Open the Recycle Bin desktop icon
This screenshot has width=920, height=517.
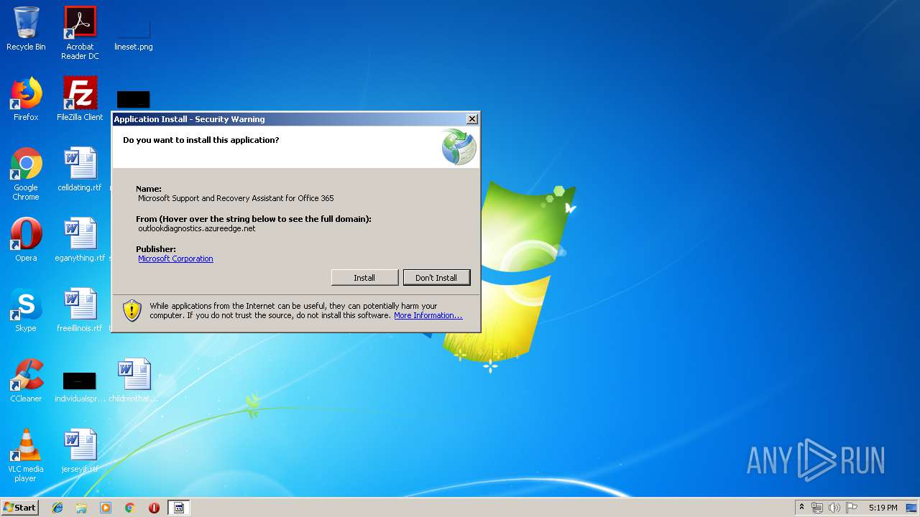26,29
